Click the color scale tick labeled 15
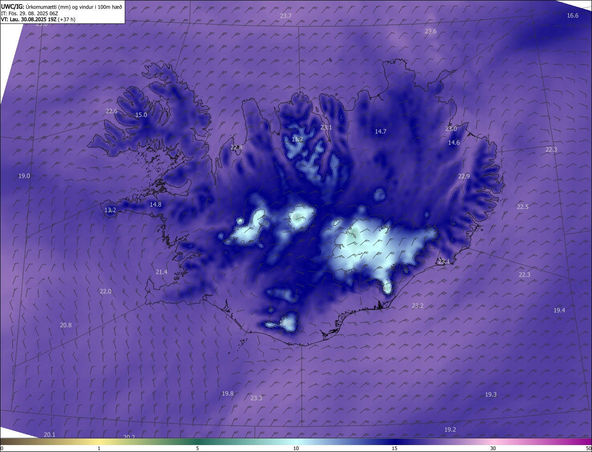Screen dimensions: 592x452 [x=395, y=449]
